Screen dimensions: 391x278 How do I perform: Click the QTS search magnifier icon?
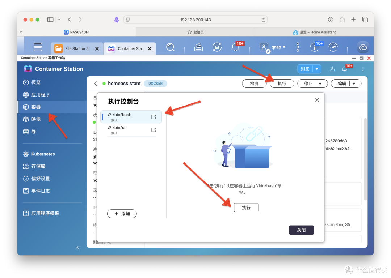click(x=170, y=47)
